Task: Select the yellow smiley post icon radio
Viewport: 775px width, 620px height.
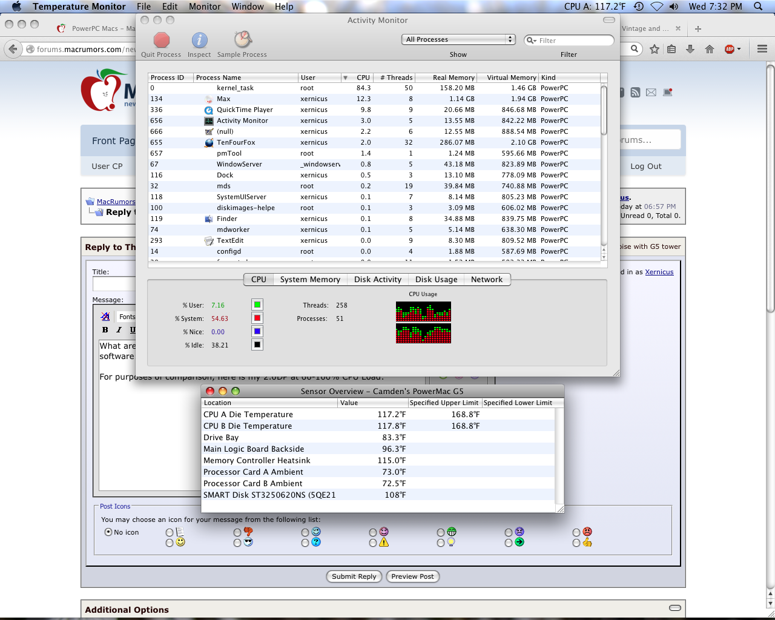Action: coord(170,543)
